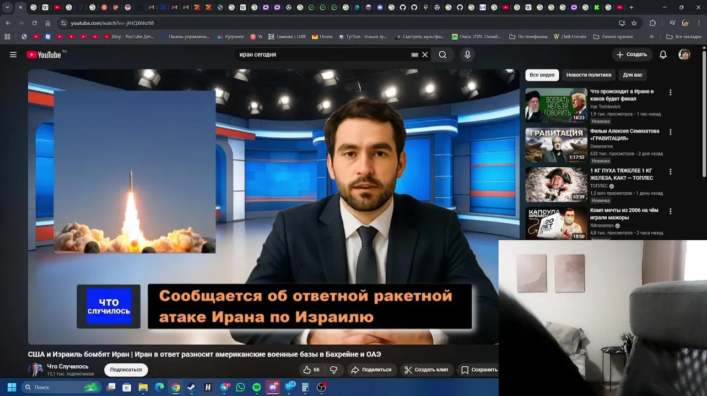Open the 'Панель управлени...' bookmark
This screenshot has height=396, width=707.
tap(185, 37)
